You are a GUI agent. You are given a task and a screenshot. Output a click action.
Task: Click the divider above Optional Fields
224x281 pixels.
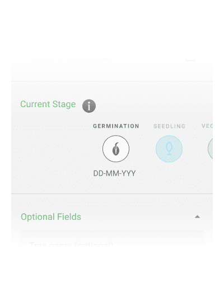[112, 194]
